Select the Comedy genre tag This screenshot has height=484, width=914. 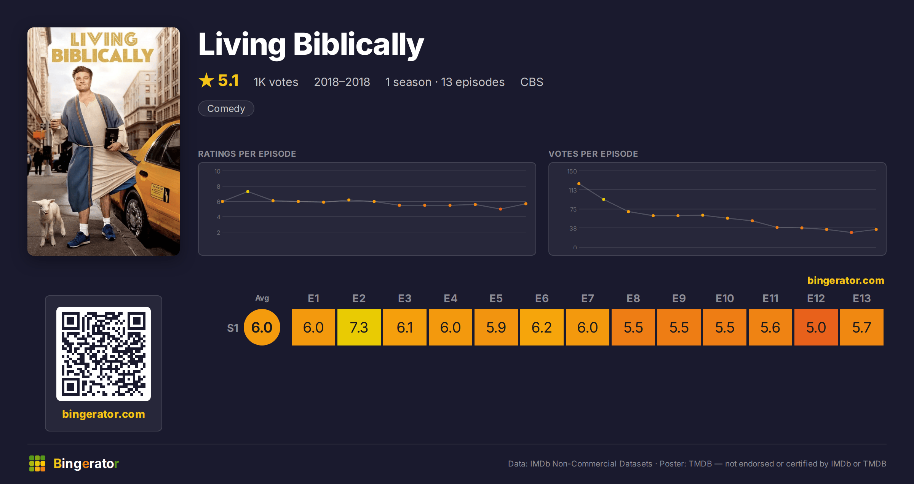226,108
